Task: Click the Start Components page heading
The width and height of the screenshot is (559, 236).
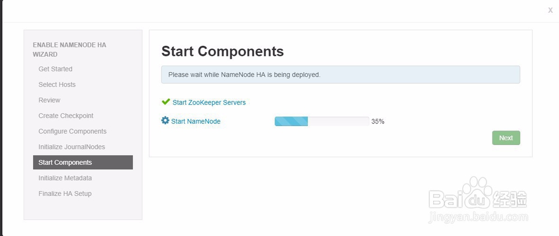Action: click(222, 52)
